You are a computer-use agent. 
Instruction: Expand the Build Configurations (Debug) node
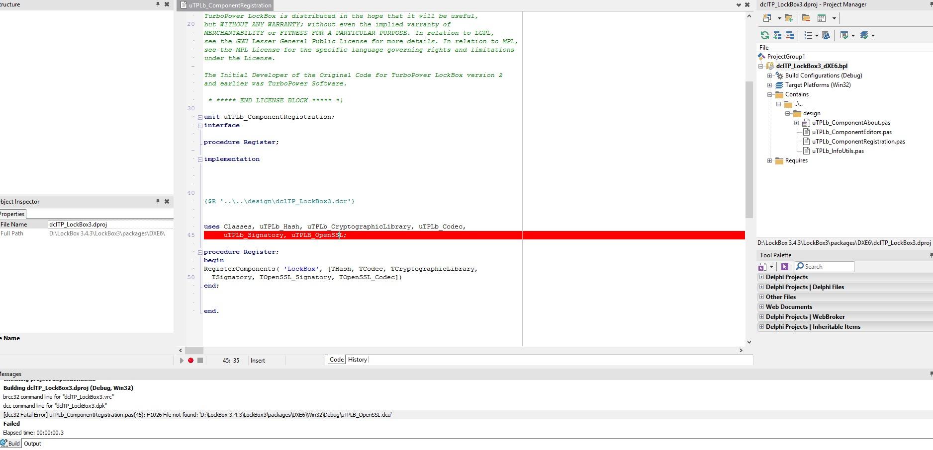(x=770, y=75)
